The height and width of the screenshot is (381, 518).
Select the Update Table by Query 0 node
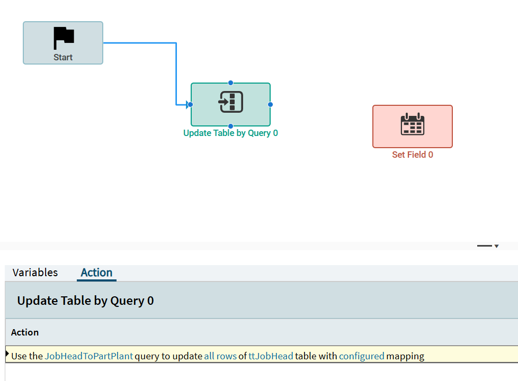[230, 104]
